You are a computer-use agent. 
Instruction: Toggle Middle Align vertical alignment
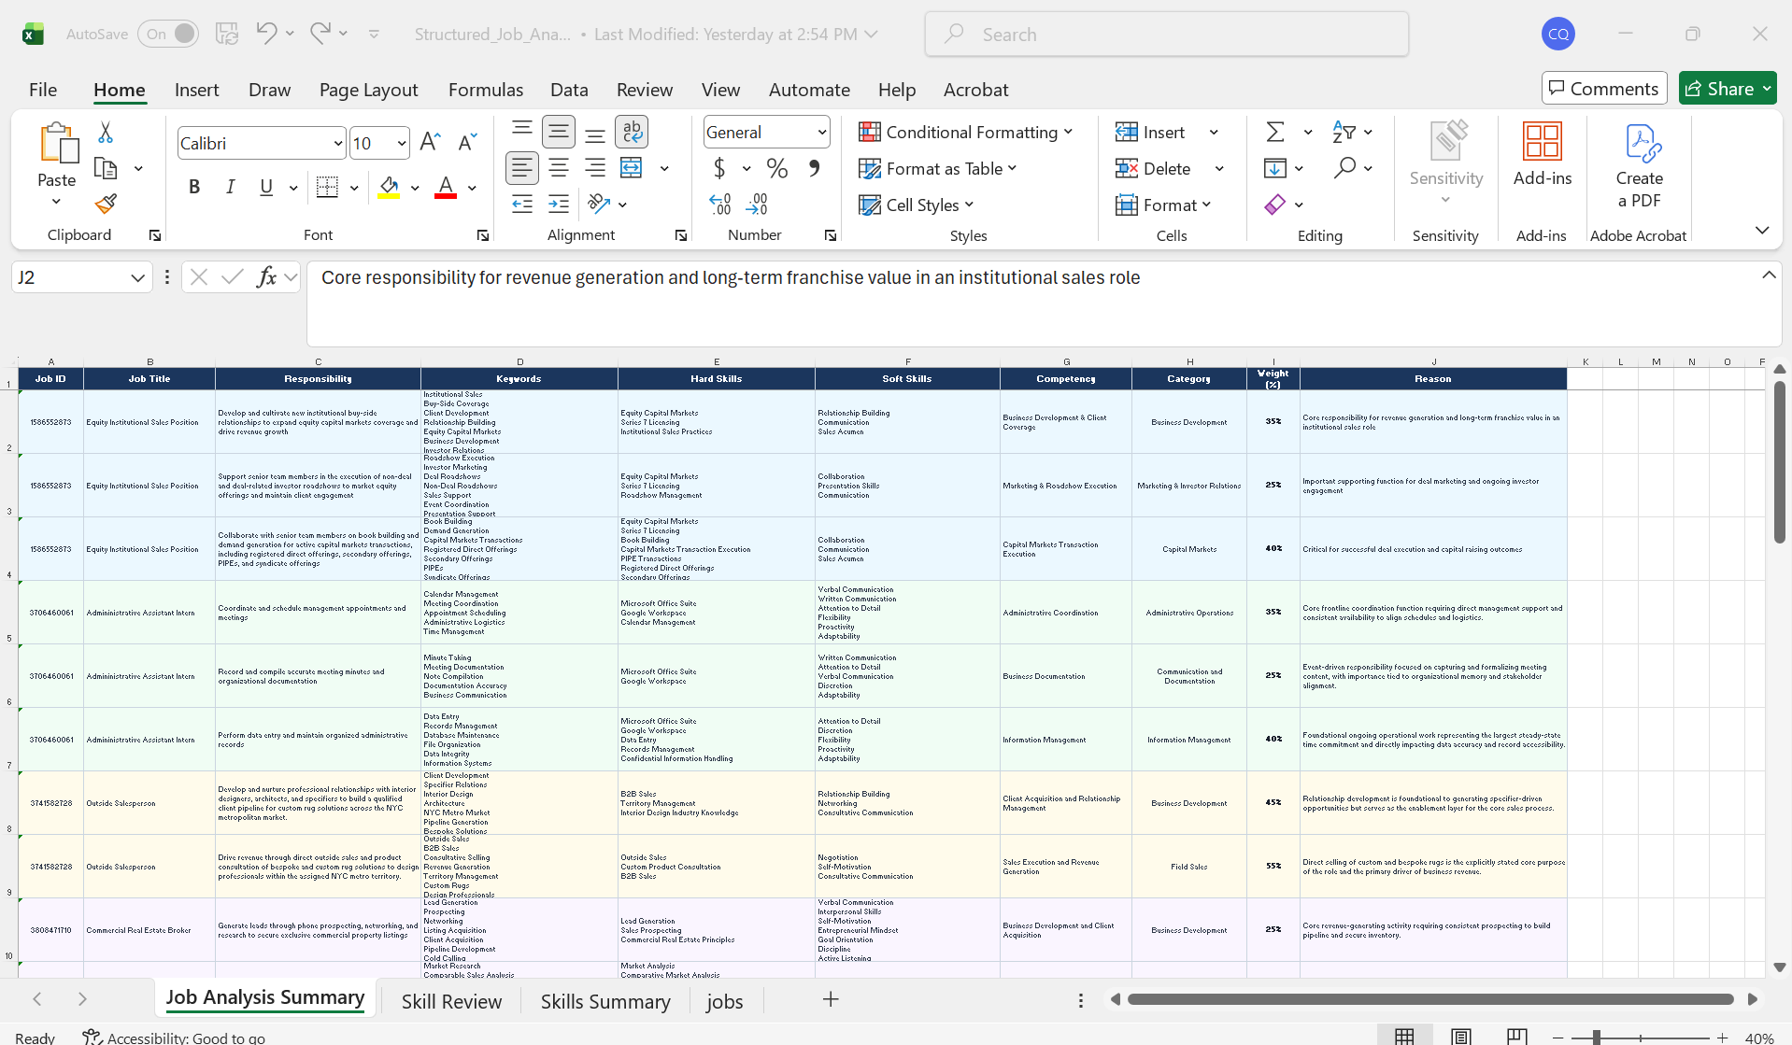[559, 132]
